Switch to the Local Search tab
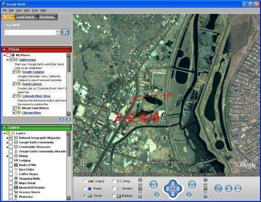Viewport: 261px width, 202px height. 25,17
